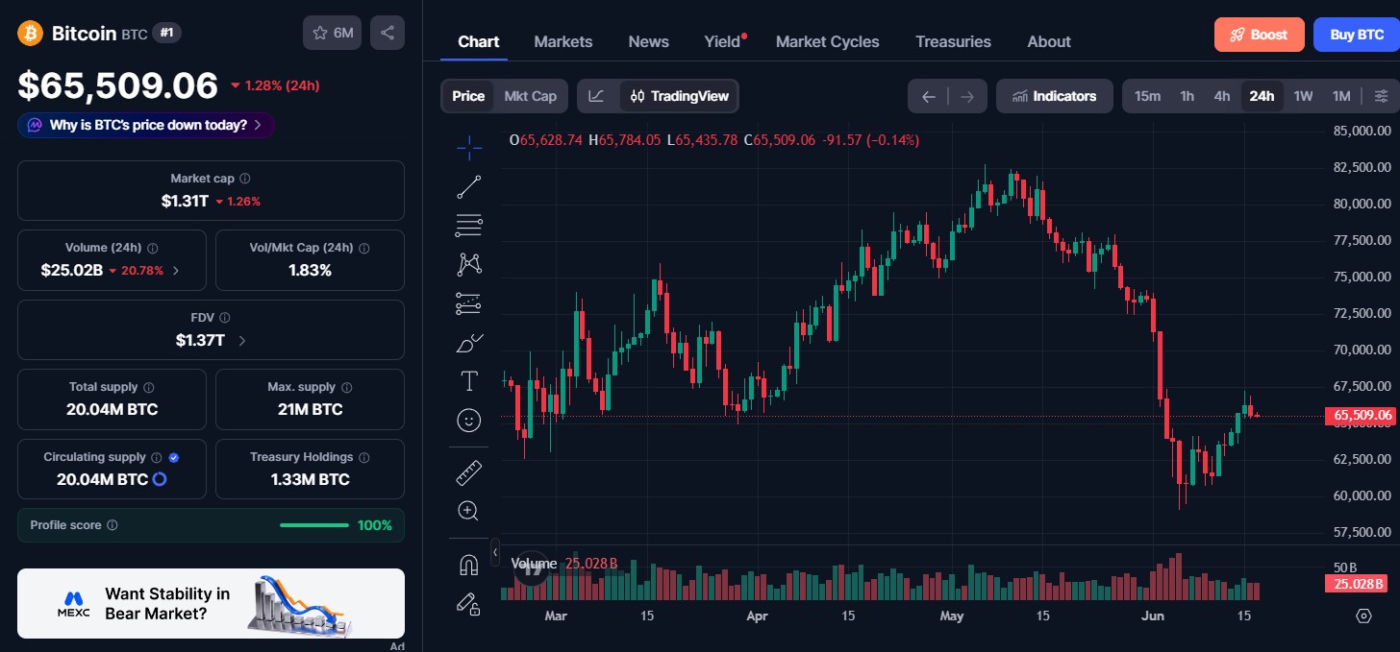Open the emoji icons tool
Viewport: 1400px width, 652px height.
pos(469,421)
